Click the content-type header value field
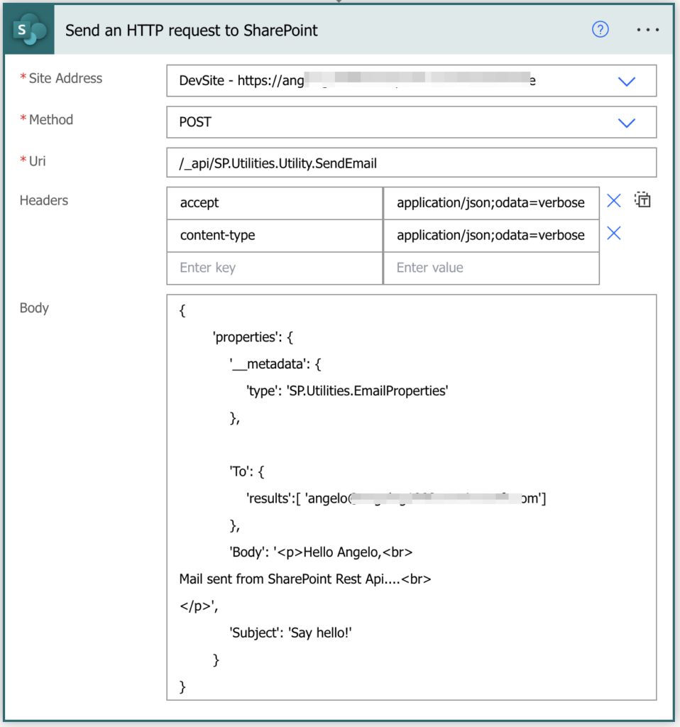 click(x=491, y=236)
